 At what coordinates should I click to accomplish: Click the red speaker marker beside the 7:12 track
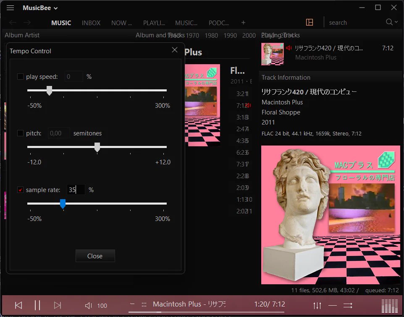pos(248,105)
